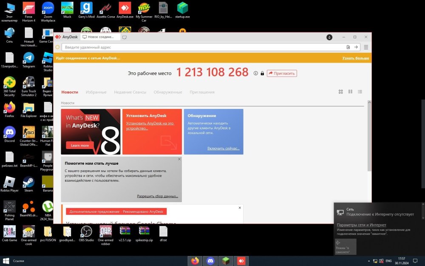Select the Steam desktop icon
Image resolution: width=425 pixels, height=266 pixels.
[28, 184]
